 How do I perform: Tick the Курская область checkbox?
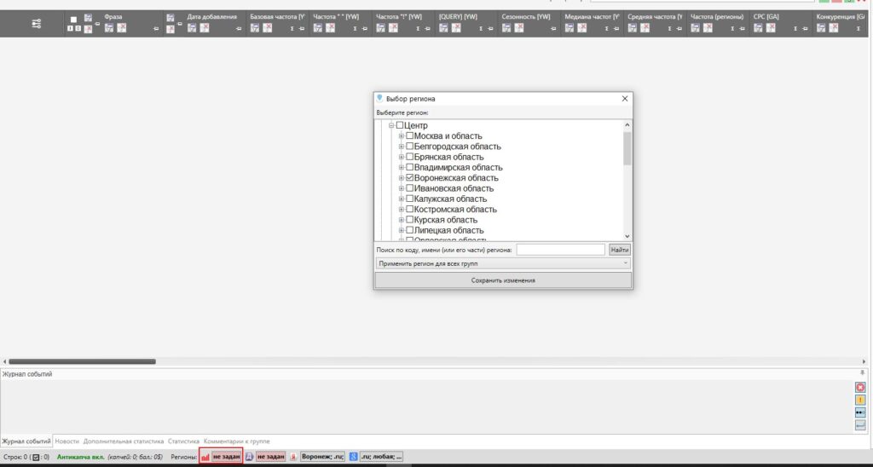tap(410, 220)
